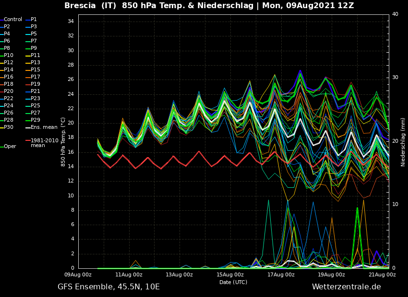Select the "P28" legend entry
408x297 pixels.
point(7,120)
